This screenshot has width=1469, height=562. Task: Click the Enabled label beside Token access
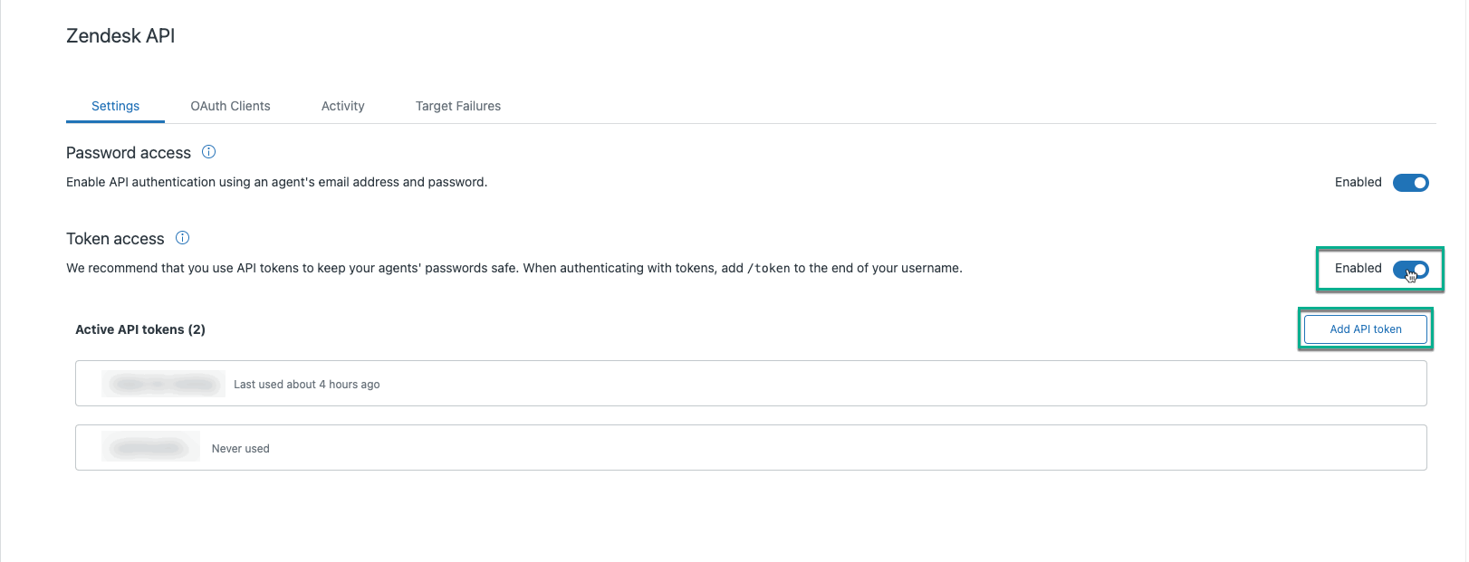pyautogui.click(x=1357, y=268)
